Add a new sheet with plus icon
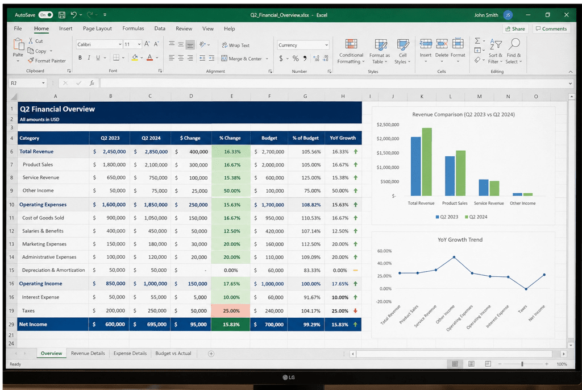Viewport: 582px width, 390px height. pyautogui.click(x=211, y=354)
